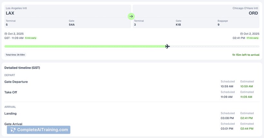Click the baggage claim number 9
This screenshot has height=138, width=264.
coord(219,25)
